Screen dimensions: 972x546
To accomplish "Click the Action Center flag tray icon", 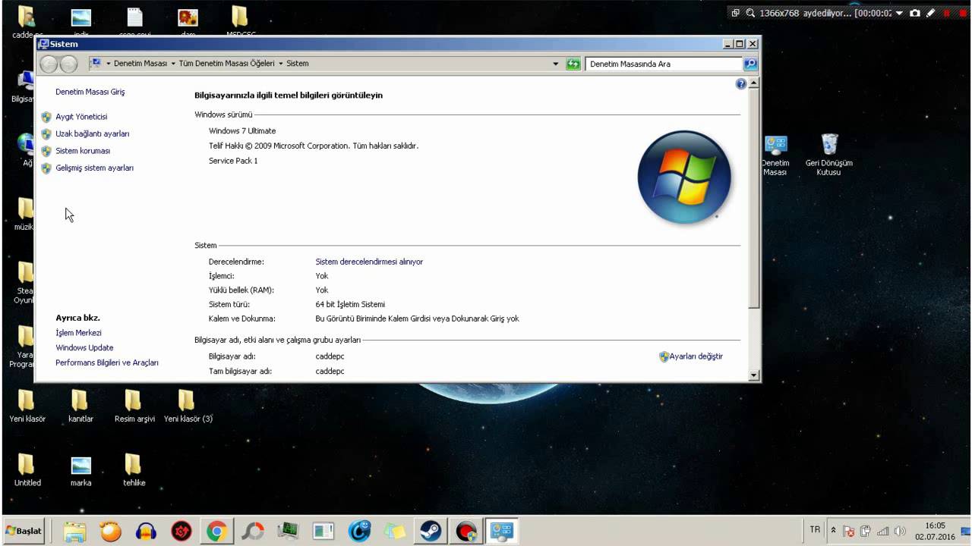I will coord(849,531).
